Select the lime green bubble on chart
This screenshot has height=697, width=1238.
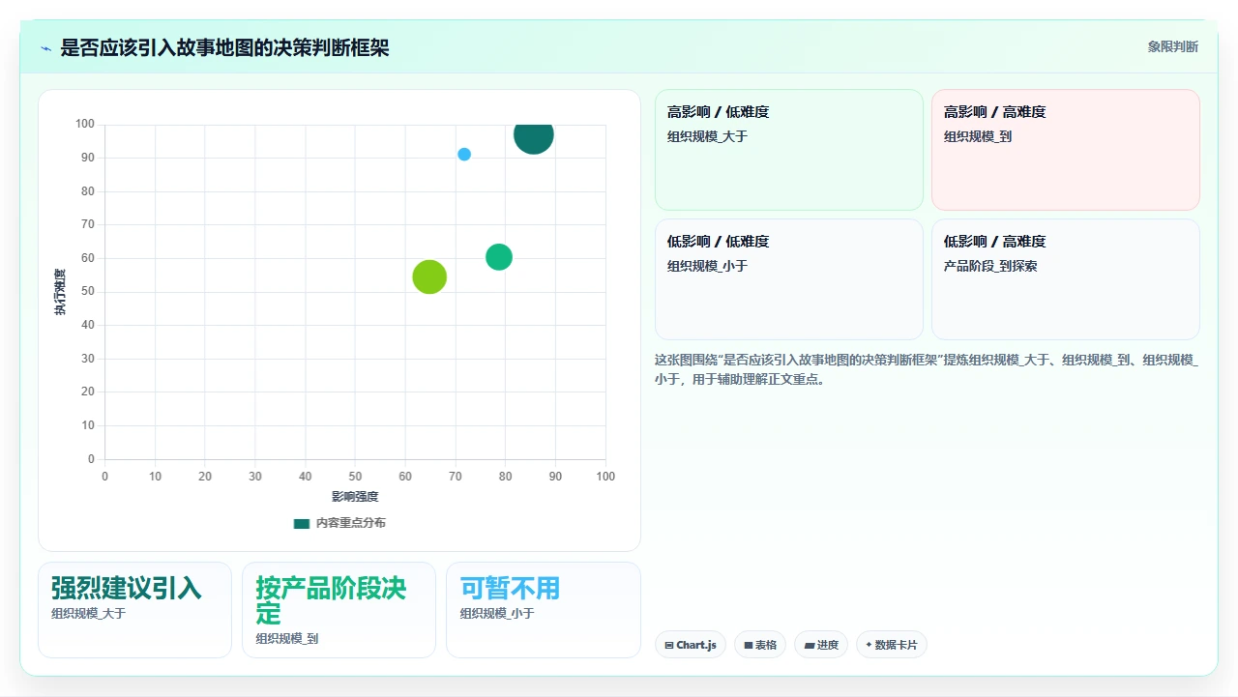pyautogui.click(x=429, y=277)
